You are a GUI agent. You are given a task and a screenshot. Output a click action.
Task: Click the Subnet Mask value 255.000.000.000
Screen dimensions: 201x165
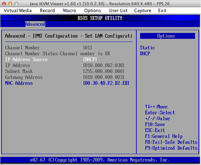pos(104,71)
